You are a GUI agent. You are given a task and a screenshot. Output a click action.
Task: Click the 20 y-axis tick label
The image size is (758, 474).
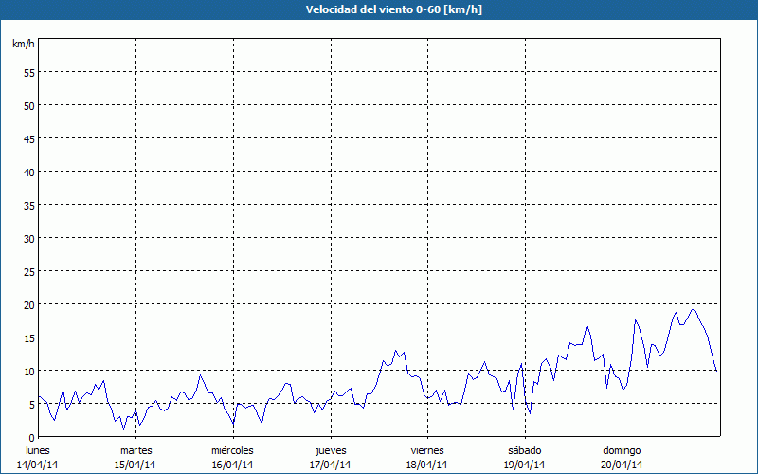(x=28, y=304)
